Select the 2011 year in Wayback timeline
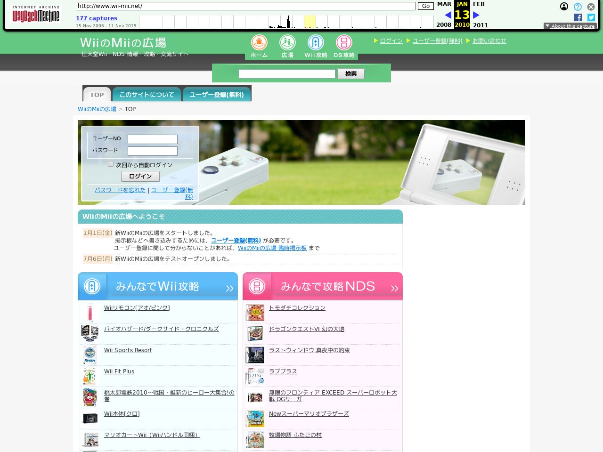 (481, 25)
